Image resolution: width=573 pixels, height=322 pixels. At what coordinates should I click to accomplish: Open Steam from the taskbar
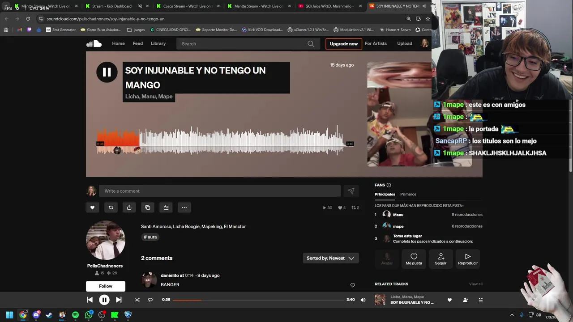tap(49, 315)
